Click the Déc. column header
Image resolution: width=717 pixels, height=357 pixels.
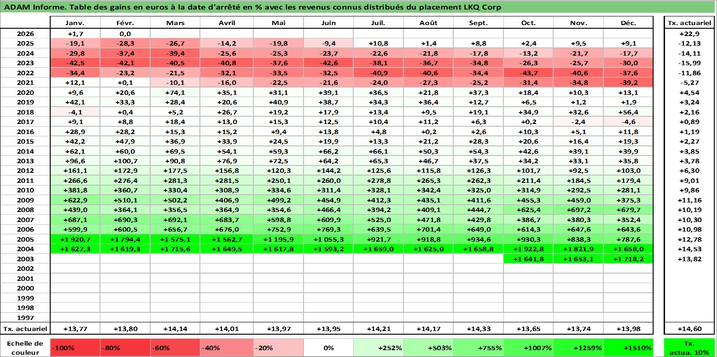coord(628,23)
